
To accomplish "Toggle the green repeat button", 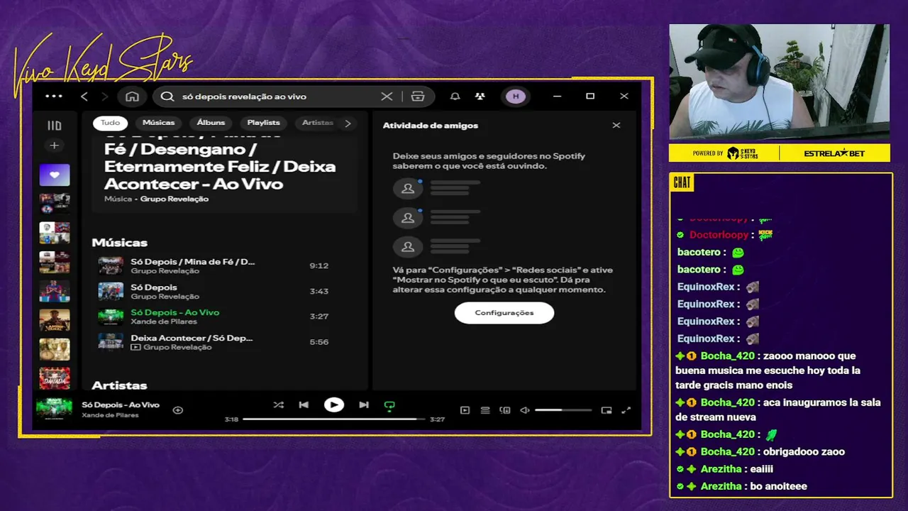I will click(389, 405).
